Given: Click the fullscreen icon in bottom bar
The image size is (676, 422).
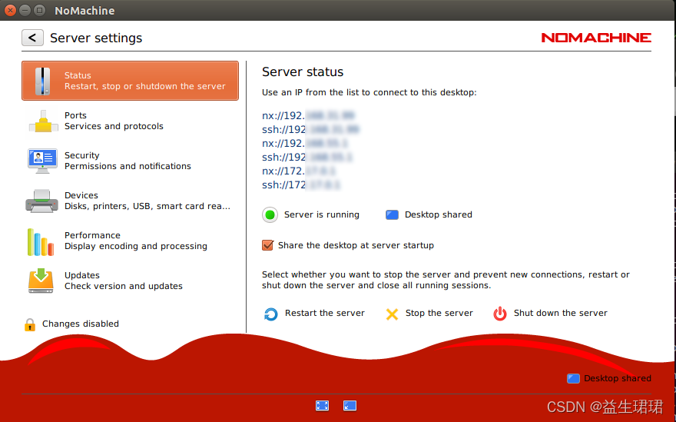Looking at the screenshot, I should click(322, 406).
